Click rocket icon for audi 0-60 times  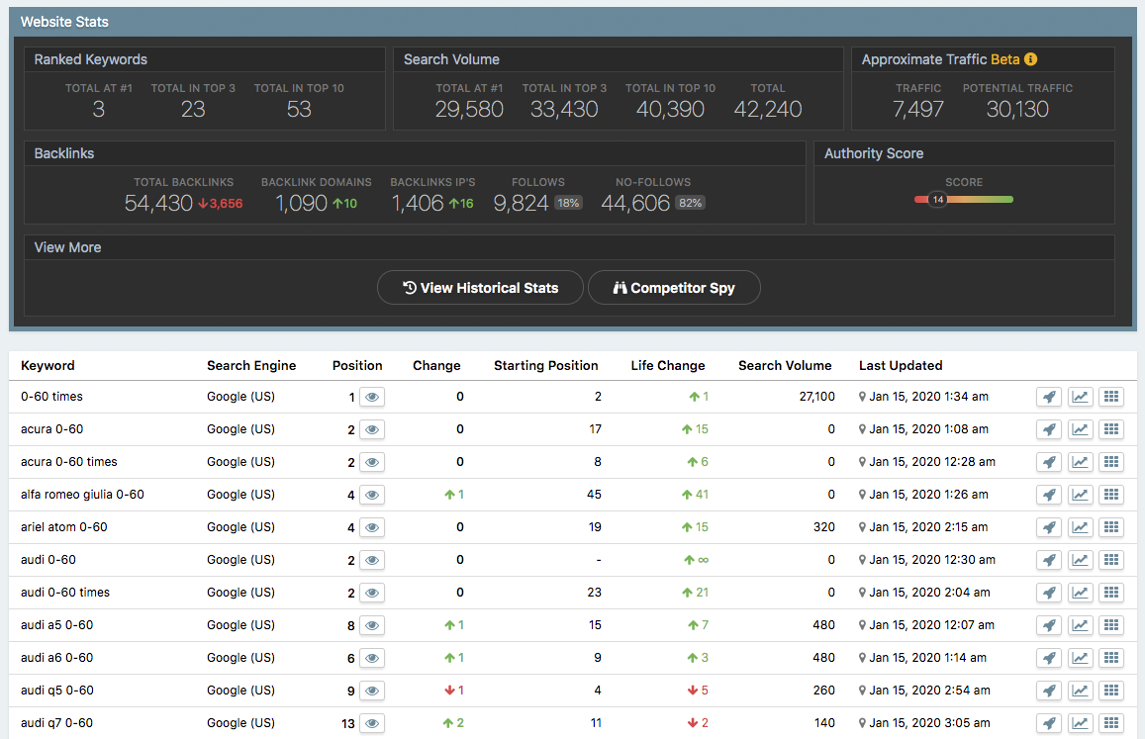pyautogui.click(x=1049, y=593)
